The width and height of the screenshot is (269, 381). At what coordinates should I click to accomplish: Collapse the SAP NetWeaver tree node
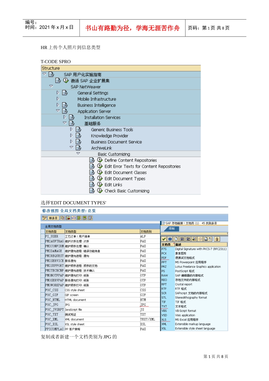[51, 86]
